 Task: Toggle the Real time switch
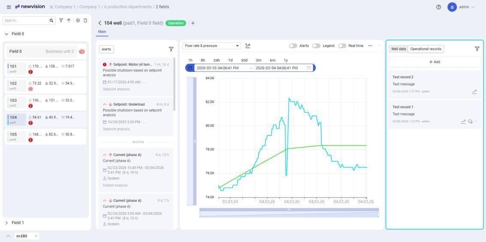(x=342, y=46)
